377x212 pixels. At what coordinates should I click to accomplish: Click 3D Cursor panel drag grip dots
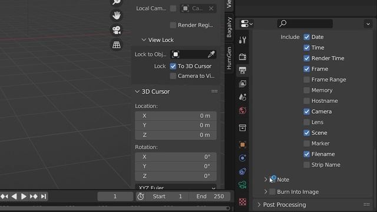(x=214, y=91)
